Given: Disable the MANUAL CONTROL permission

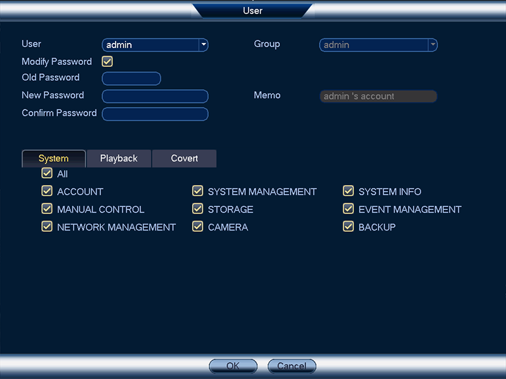Looking at the screenshot, I should (x=47, y=209).
